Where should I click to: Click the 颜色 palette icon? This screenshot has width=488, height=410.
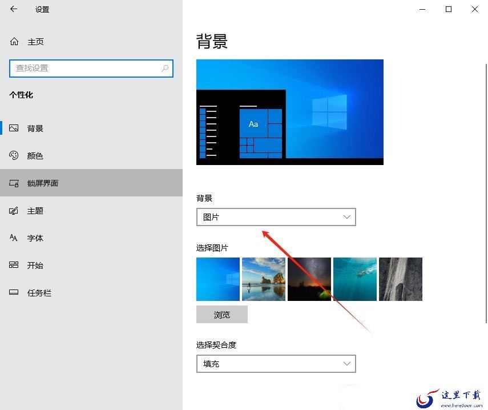(14, 155)
